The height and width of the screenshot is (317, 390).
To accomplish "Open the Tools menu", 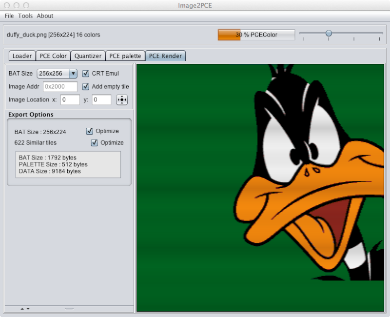I will pos(25,16).
